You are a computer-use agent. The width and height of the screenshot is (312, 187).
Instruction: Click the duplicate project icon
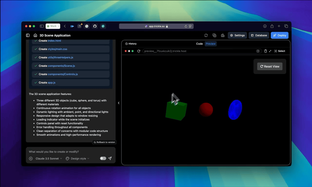(x=214, y=35)
